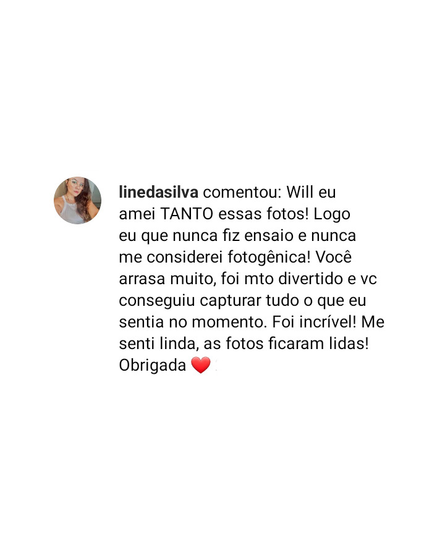Viewport: 445px width, 556px height.
Task: Click the phrase "Foi incrível!"
Action: [x=314, y=322]
